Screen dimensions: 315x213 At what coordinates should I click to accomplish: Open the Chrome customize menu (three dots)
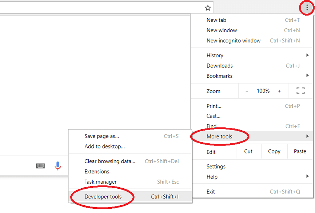306,7
